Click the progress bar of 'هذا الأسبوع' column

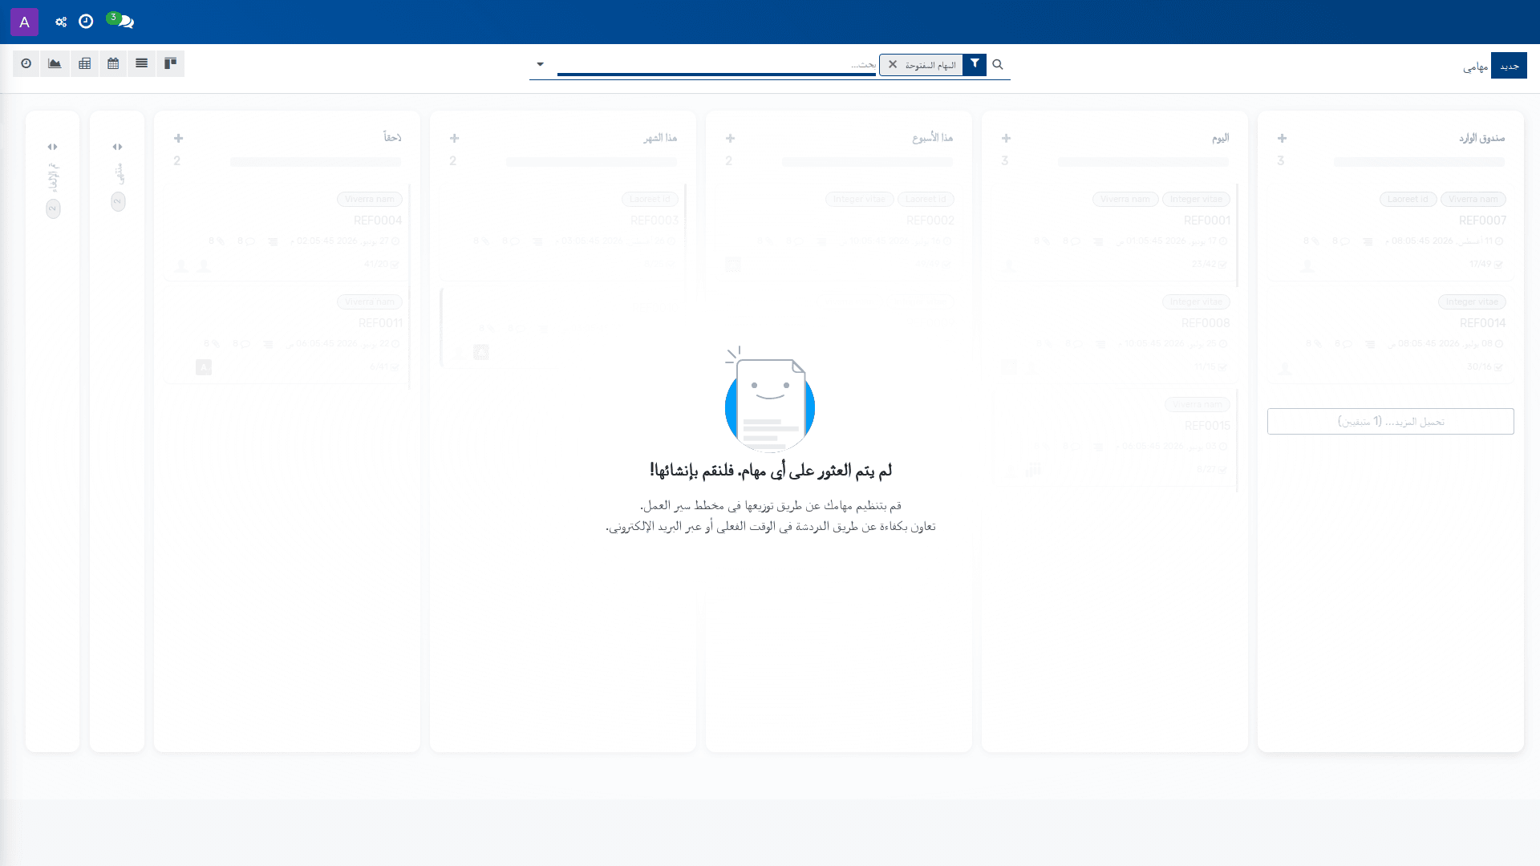click(x=867, y=161)
